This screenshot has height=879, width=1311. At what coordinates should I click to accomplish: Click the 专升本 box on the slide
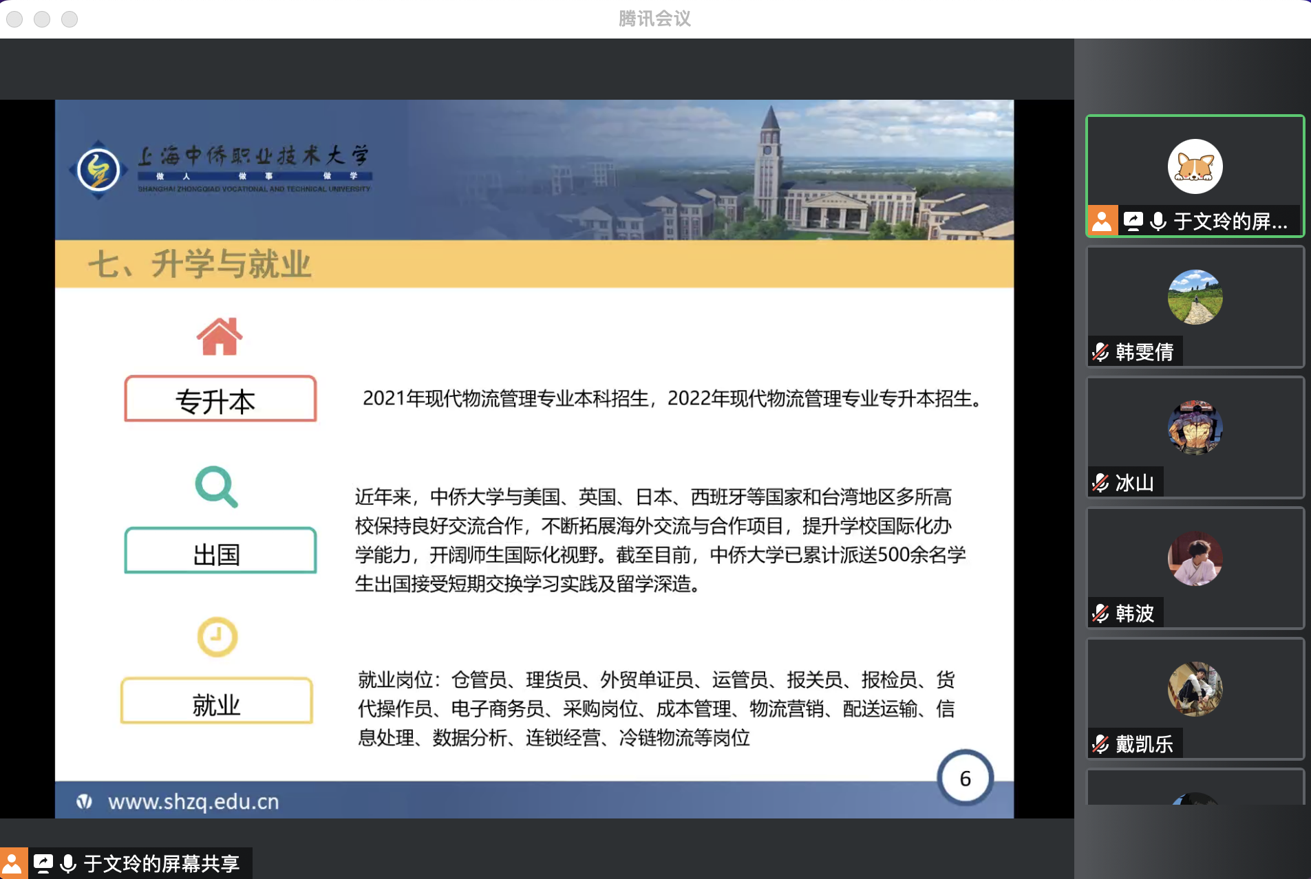pos(220,399)
